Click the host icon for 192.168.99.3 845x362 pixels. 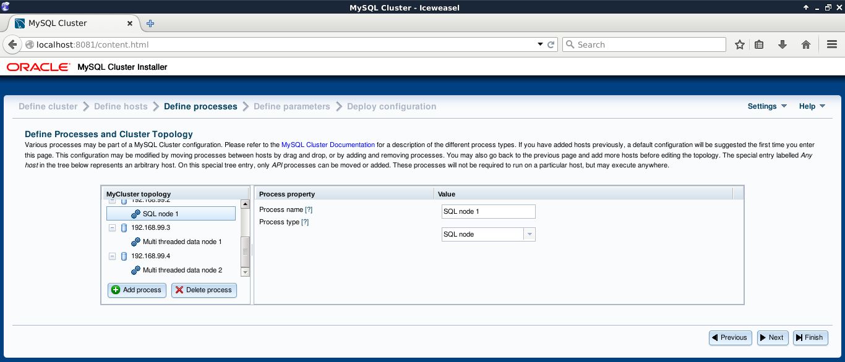point(124,228)
